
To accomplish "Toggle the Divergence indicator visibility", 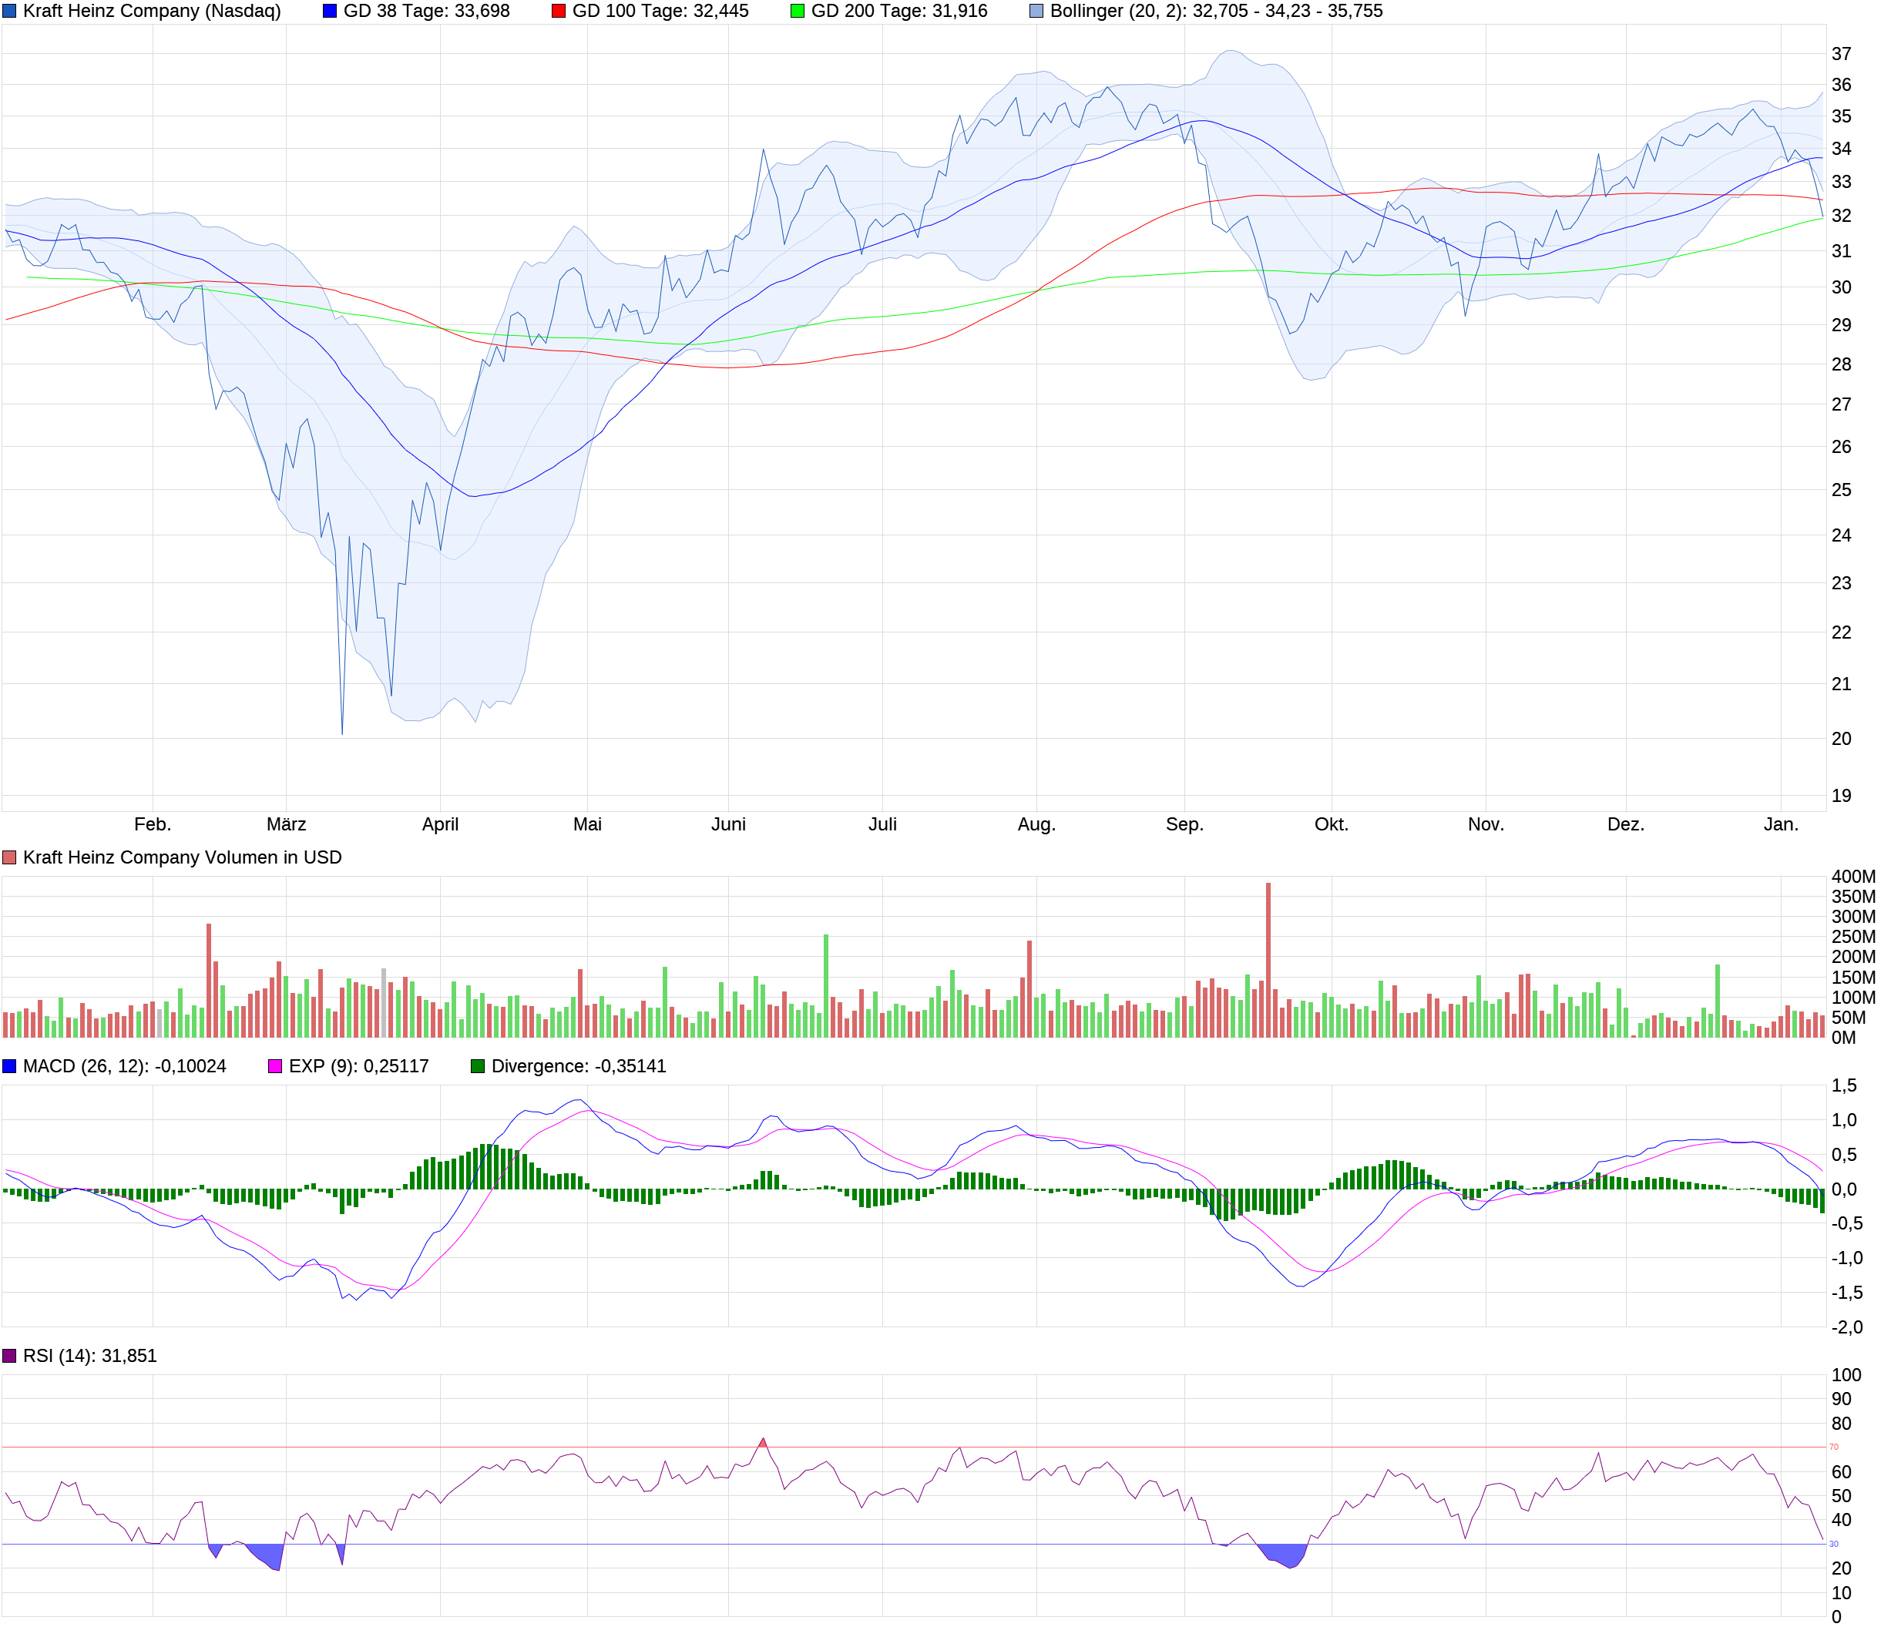I will click(x=478, y=1067).
